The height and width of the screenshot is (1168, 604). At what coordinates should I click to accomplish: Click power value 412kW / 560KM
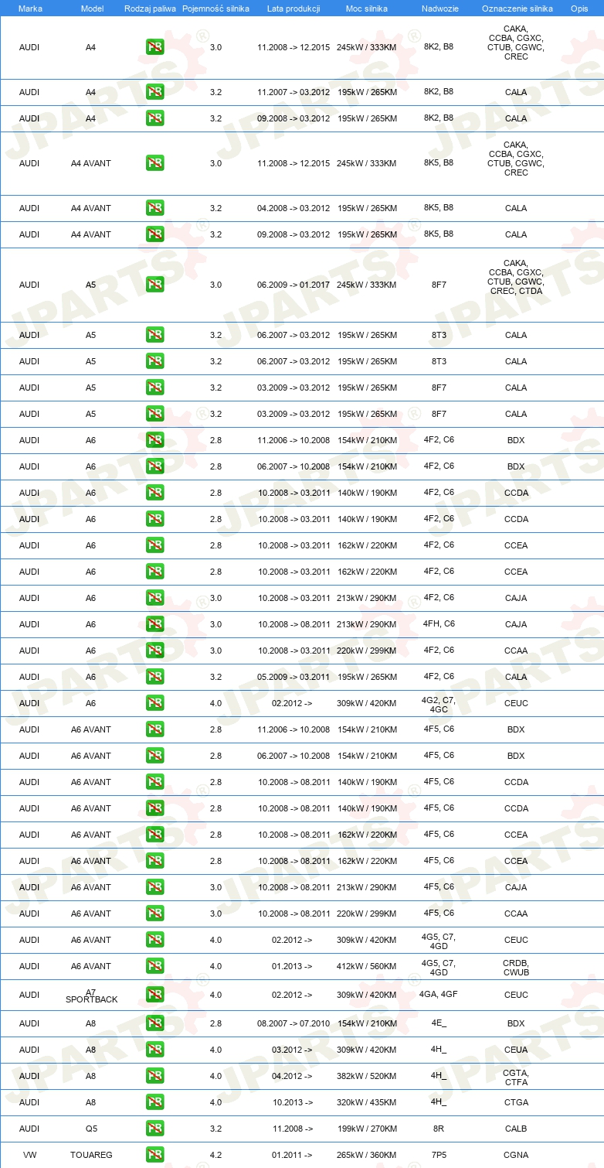tap(367, 966)
